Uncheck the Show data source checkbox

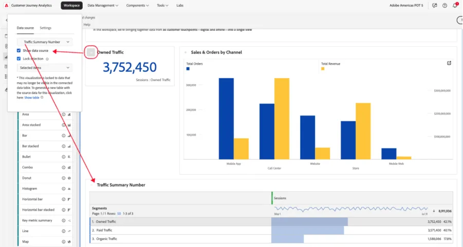[x=18, y=50]
